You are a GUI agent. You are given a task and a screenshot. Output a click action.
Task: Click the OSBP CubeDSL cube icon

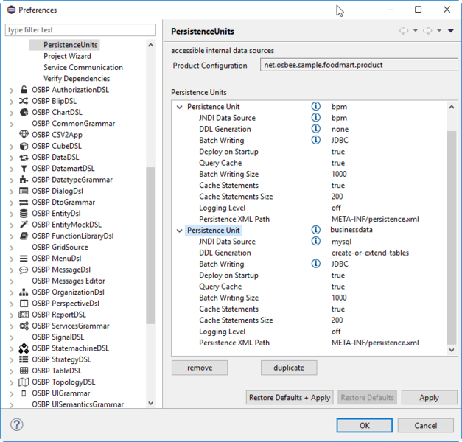(24, 146)
